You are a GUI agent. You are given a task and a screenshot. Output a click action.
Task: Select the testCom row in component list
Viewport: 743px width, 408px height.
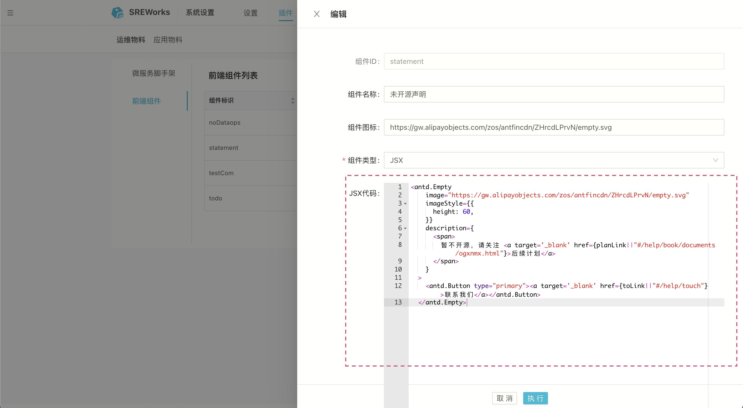222,173
